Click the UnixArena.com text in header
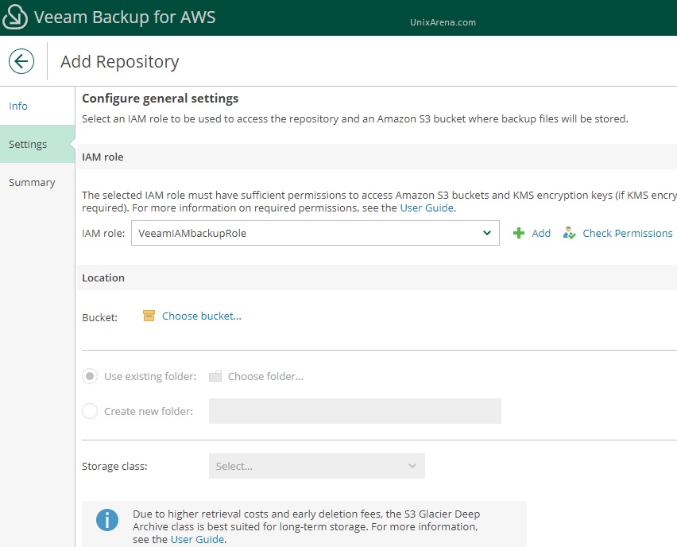 tap(443, 22)
